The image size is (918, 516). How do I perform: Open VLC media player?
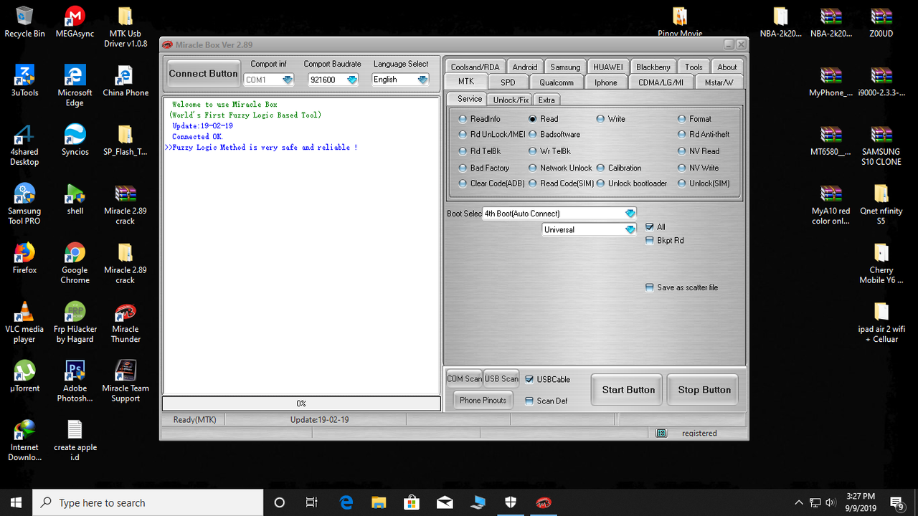pos(24,323)
